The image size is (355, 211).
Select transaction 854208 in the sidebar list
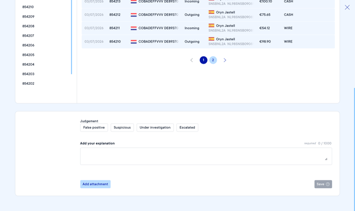28,26
